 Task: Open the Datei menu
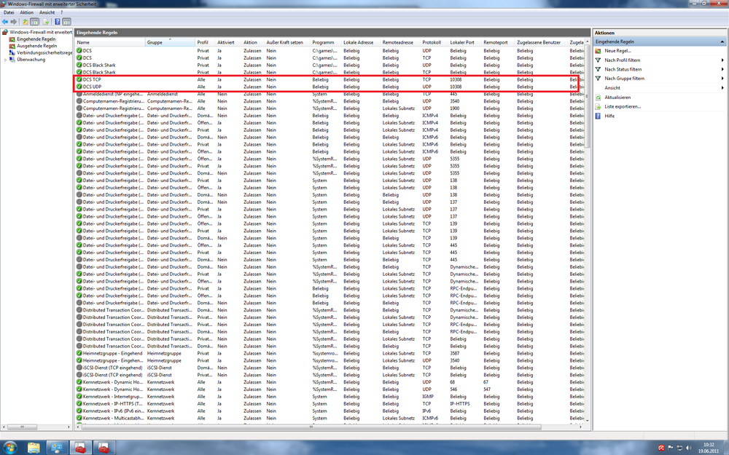pos(9,12)
